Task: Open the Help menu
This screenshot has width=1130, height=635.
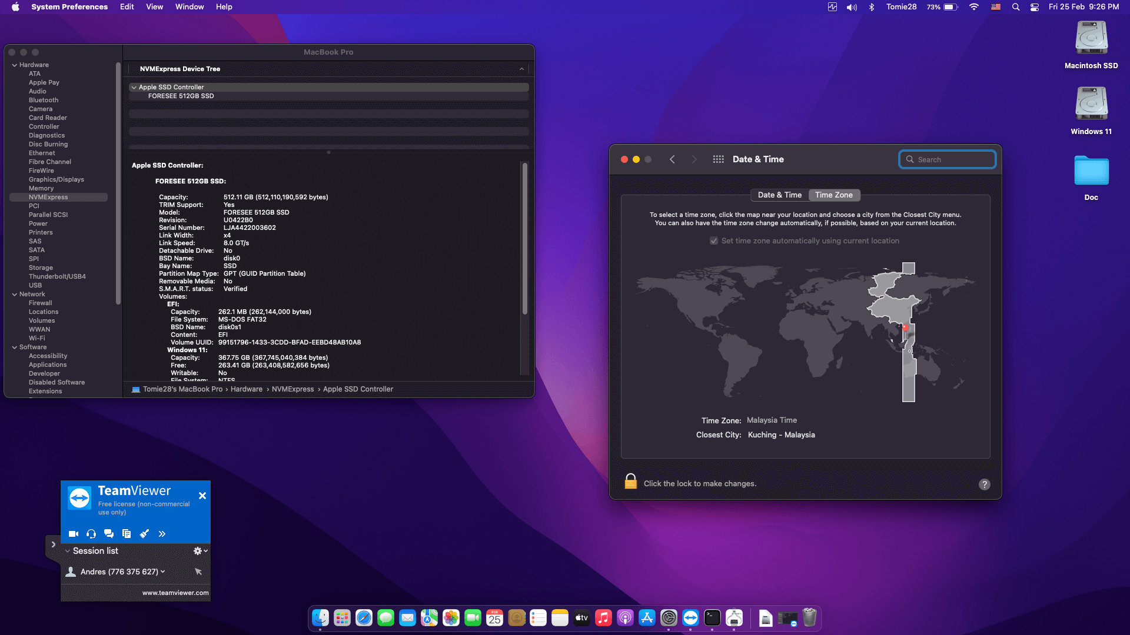Action: point(224,7)
